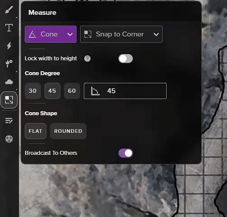
Task: Select the paintbrush drawing tool
Action: [9, 10]
